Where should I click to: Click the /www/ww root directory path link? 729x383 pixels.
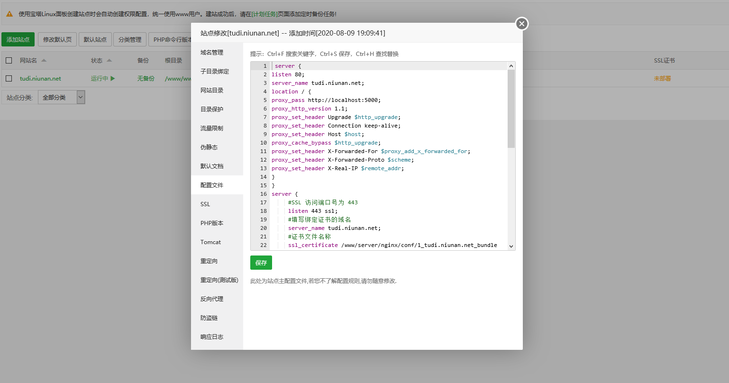pyautogui.click(x=178, y=79)
